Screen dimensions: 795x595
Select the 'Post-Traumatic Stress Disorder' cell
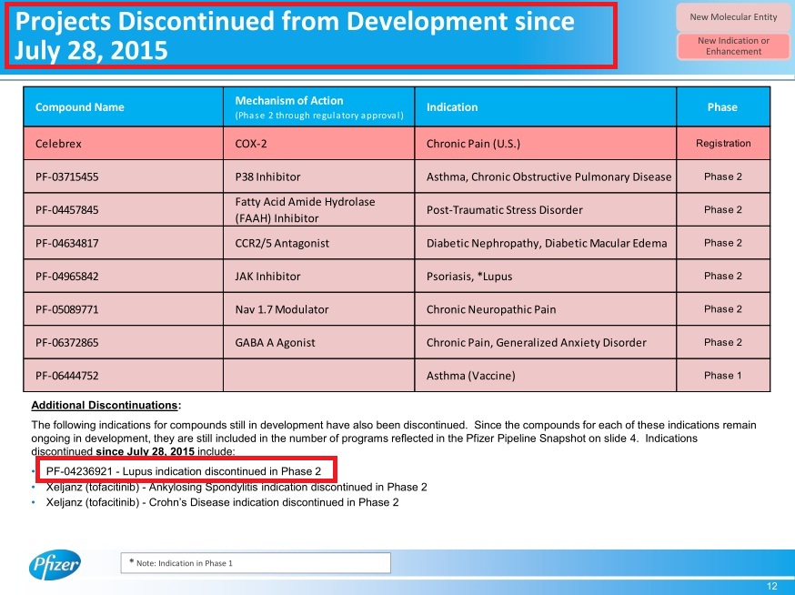point(546,209)
